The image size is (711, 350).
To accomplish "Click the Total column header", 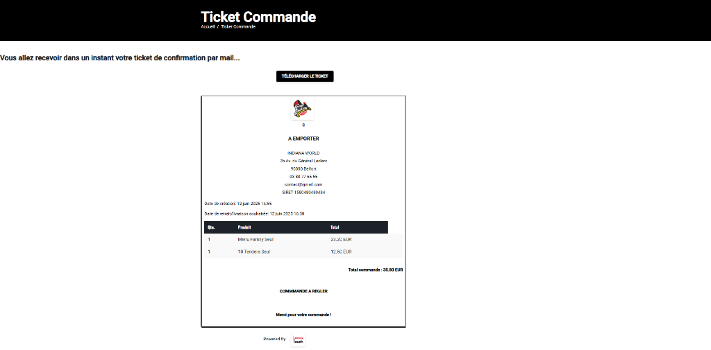I will click(x=335, y=227).
